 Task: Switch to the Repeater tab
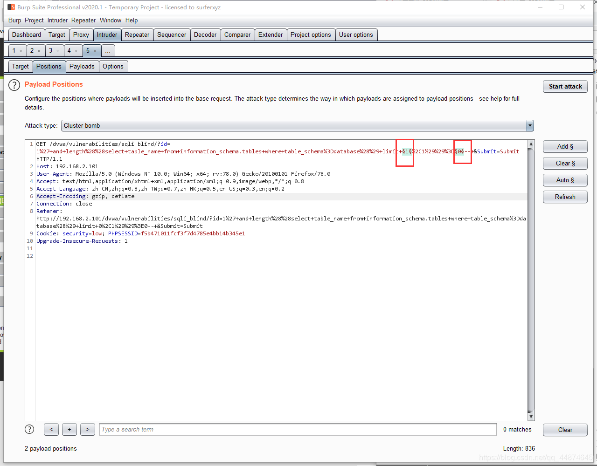click(x=137, y=35)
